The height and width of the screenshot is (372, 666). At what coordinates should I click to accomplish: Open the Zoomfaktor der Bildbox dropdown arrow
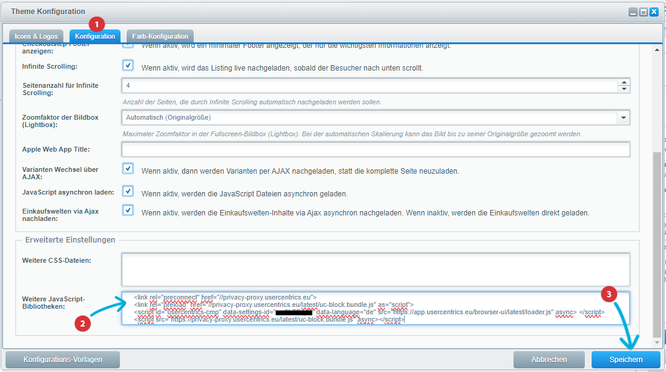624,117
